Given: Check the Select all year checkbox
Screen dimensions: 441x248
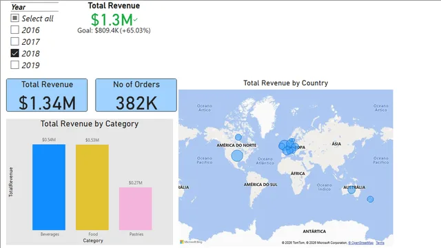Looking at the screenshot, I should [x=14, y=18].
